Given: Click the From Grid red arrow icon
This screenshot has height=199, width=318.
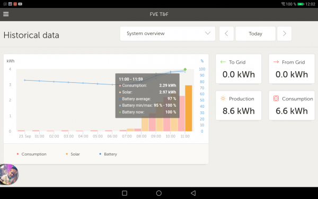Looking at the screenshot, I should pos(276,62).
